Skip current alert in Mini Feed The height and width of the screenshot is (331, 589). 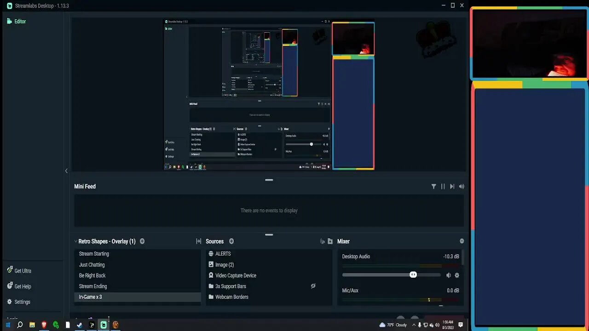[x=452, y=187]
